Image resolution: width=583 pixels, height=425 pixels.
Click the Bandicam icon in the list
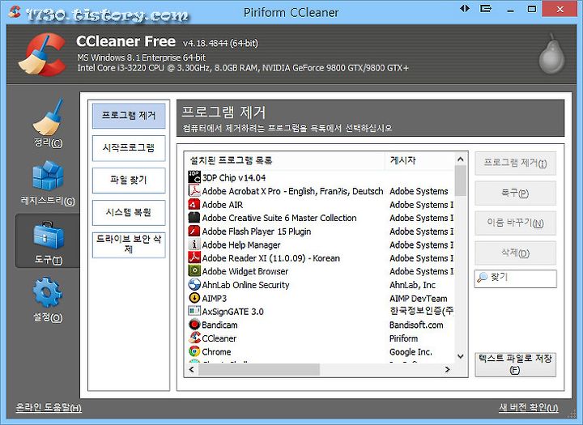click(194, 325)
